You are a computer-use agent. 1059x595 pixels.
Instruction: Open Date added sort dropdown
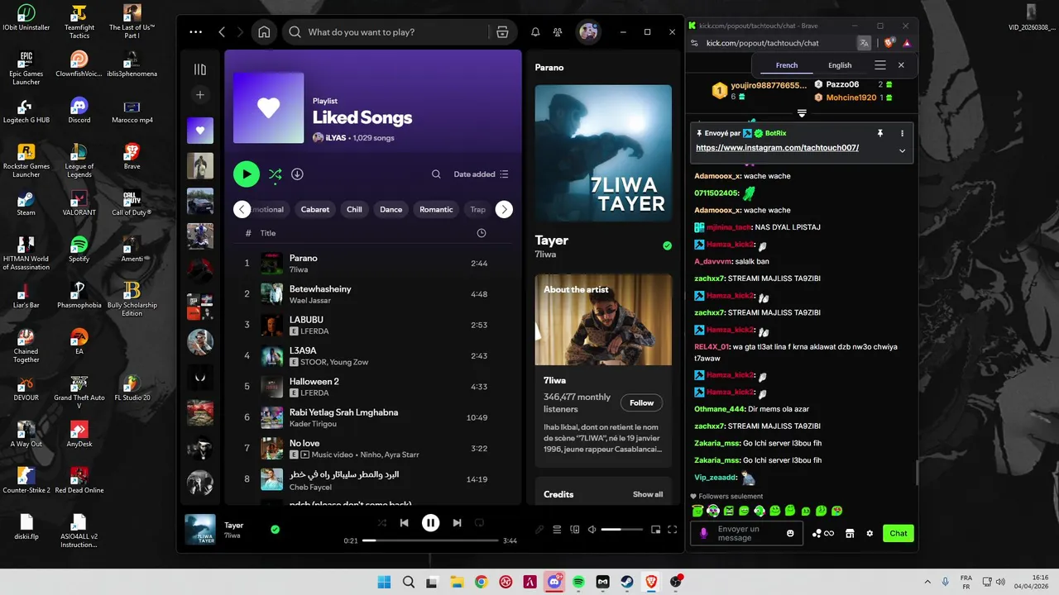481,174
